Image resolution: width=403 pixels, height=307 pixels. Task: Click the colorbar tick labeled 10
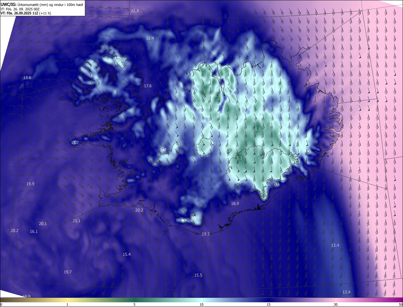[201, 304]
